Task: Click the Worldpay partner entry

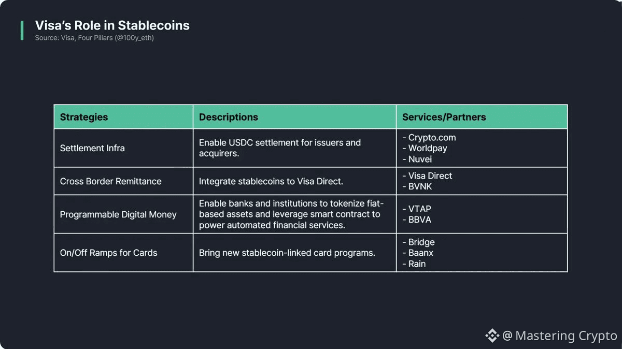Action: [x=428, y=148]
